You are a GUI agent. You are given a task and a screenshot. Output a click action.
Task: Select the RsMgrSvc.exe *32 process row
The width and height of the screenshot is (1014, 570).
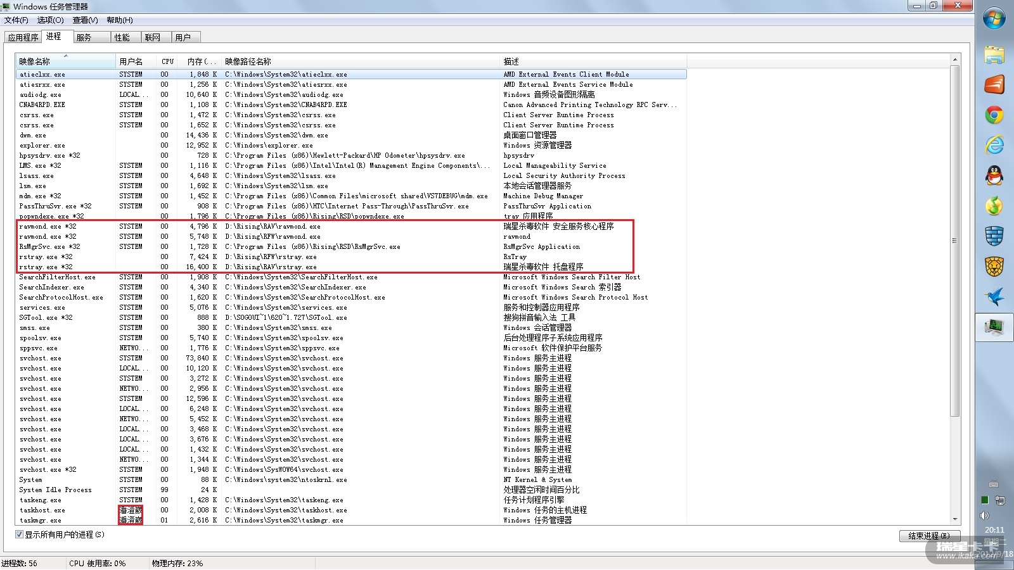(351, 246)
